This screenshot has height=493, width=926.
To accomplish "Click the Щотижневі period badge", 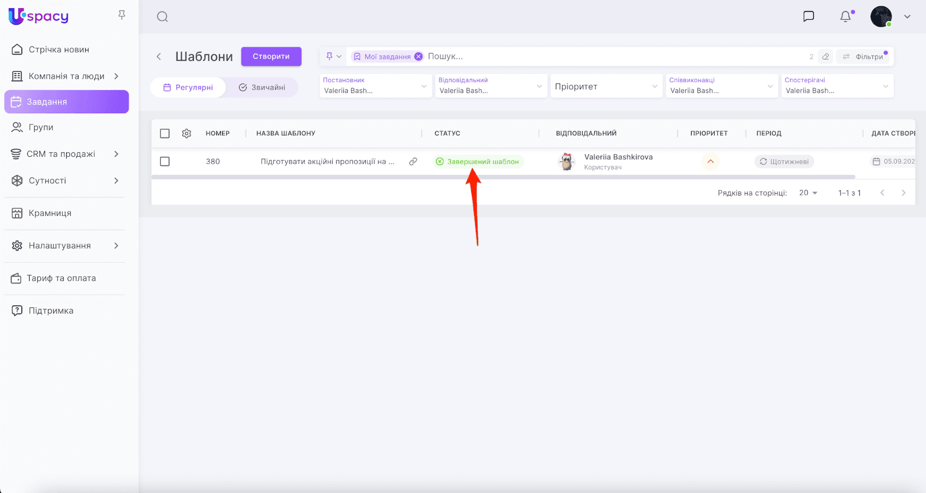I will click(784, 161).
